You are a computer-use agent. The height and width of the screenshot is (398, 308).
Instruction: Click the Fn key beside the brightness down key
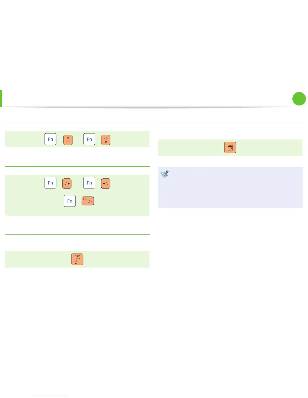click(89, 139)
